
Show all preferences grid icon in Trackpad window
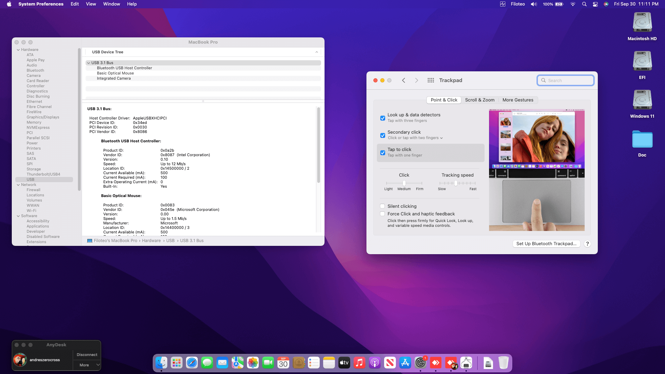point(431,80)
